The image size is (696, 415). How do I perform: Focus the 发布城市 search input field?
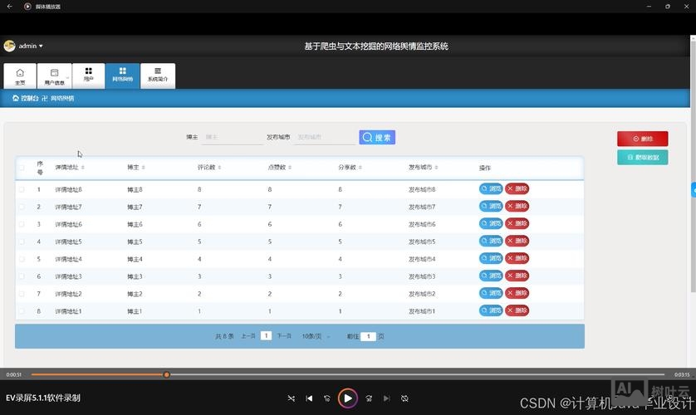325,138
